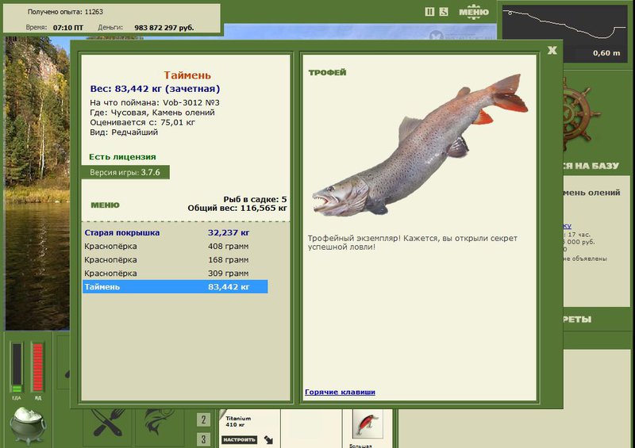635x448 pixels.
Task: Switch to tackle slot 3
Action: (x=203, y=439)
